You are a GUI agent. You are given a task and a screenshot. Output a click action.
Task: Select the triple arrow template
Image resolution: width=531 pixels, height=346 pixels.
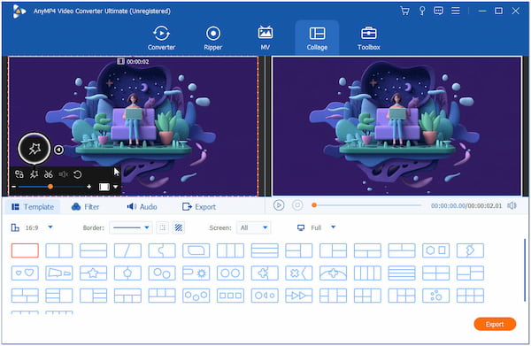pyautogui.click(x=299, y=296)
